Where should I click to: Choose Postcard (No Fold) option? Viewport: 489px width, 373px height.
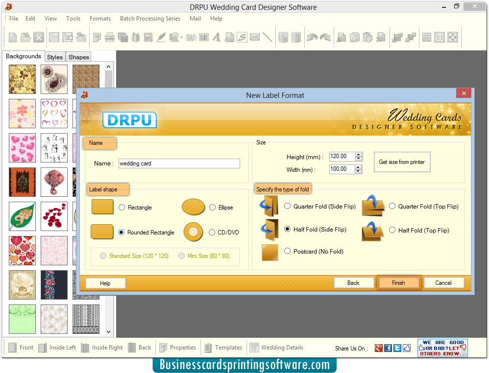tap(287, 251)
